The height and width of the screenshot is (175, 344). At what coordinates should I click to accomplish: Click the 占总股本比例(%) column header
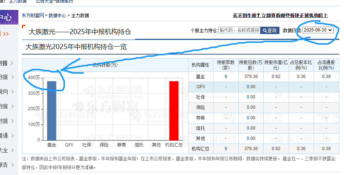coord(301,65)
